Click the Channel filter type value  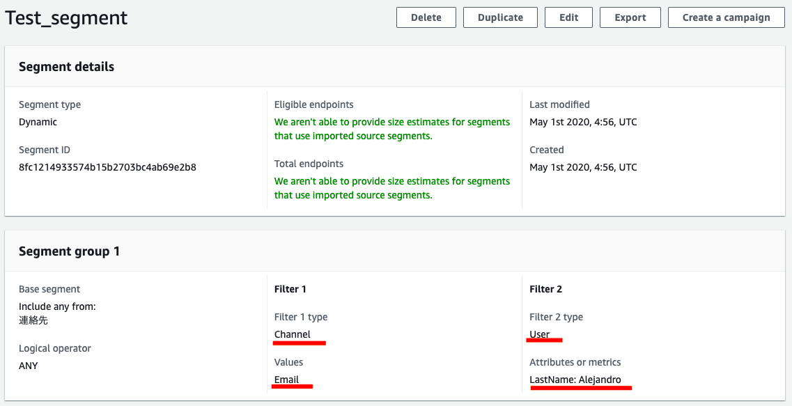point(293,334)
